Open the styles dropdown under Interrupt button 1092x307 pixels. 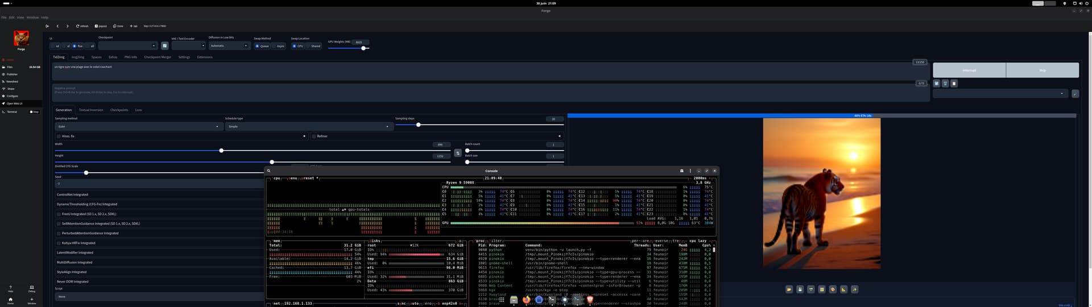[1000, 93]
